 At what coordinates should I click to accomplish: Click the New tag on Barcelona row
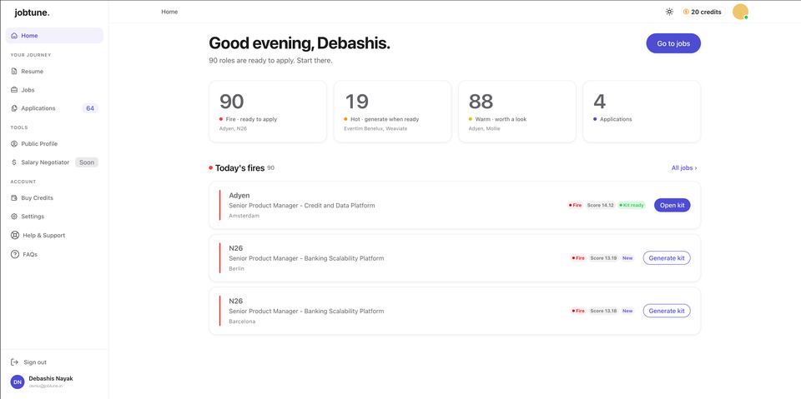(x=627, y=311)
